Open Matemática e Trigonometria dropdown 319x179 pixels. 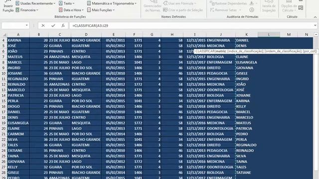[x=112, y=3]
